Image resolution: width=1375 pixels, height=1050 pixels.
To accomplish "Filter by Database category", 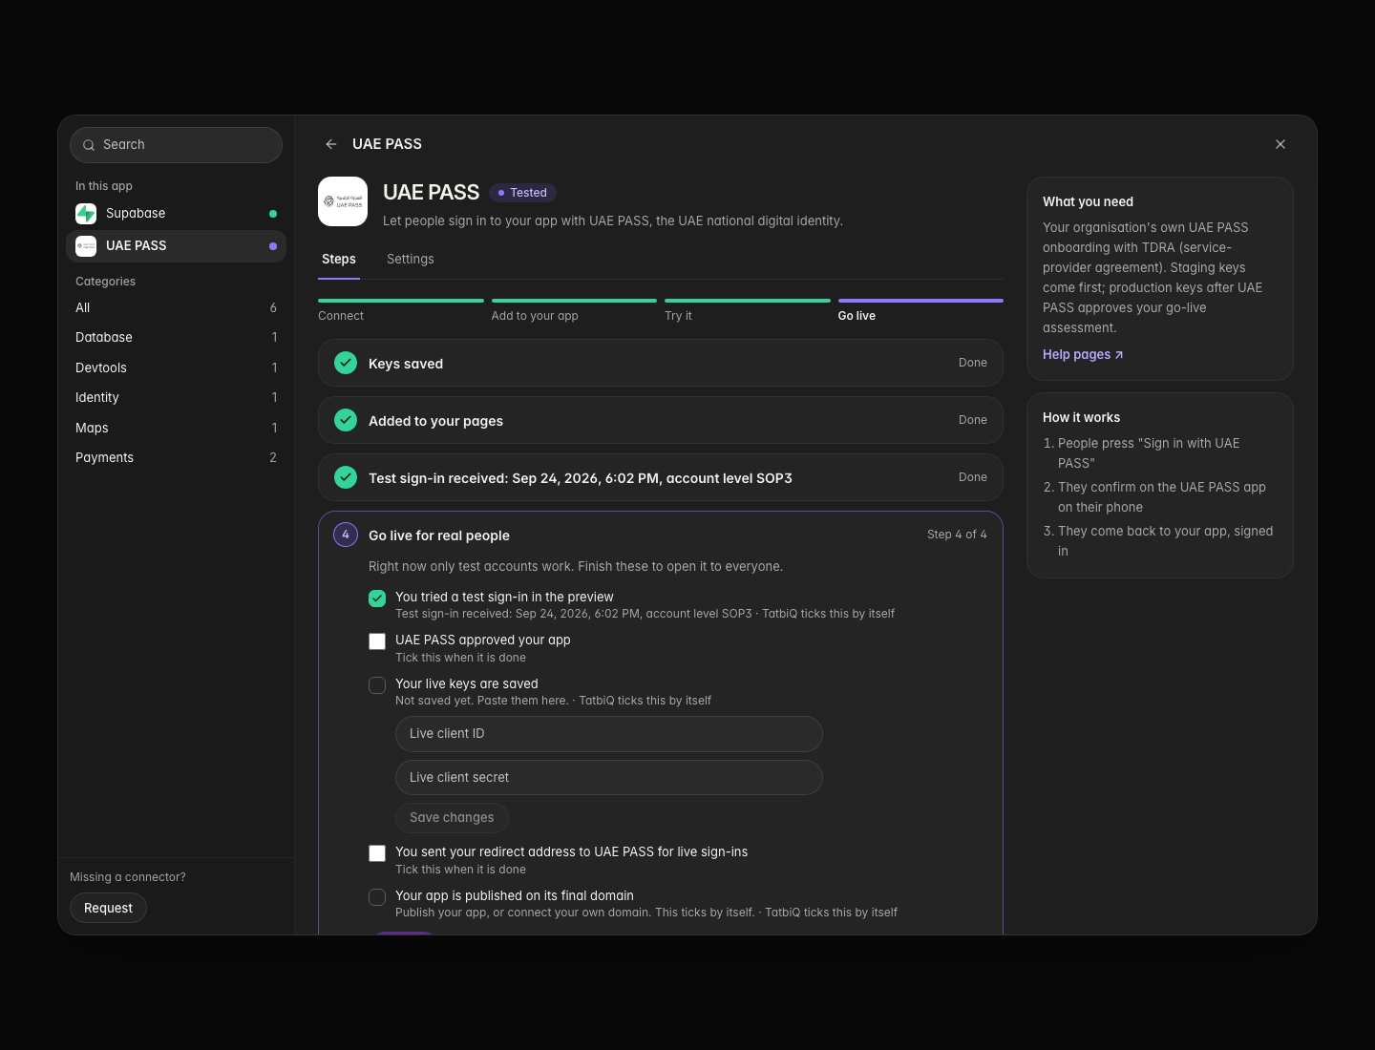I will 176,338.
